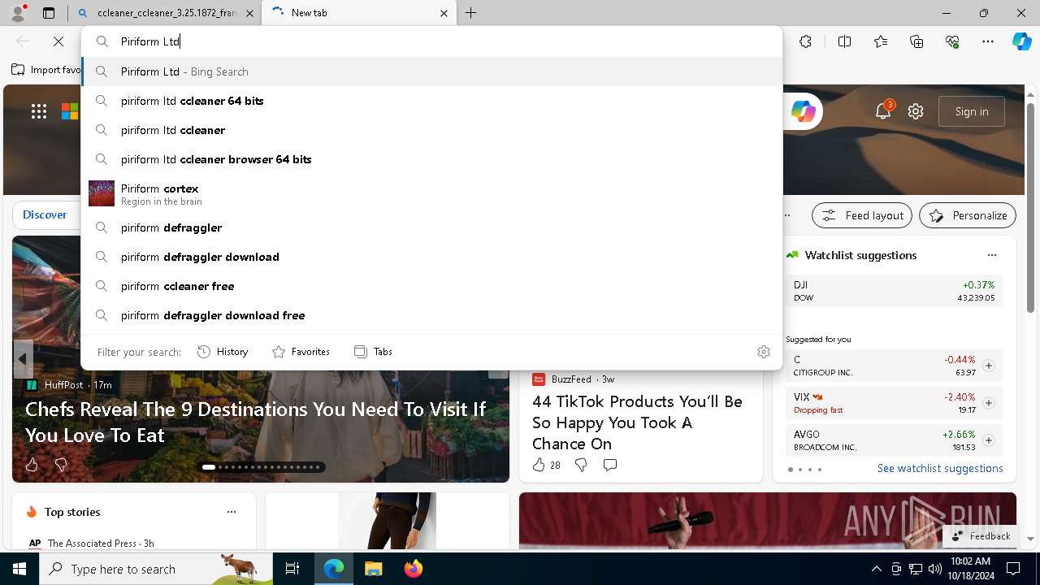1040x585 pixels.
Task: Launch Firefox from the taskbar
Action: tap(413, 569)
